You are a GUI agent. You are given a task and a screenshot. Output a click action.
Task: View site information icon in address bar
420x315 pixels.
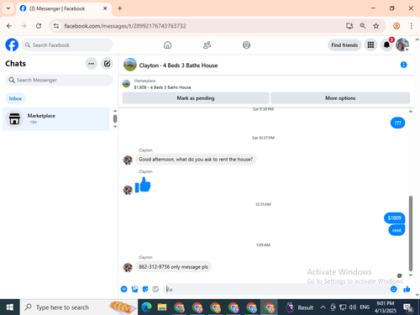click(x=56, y=26)
